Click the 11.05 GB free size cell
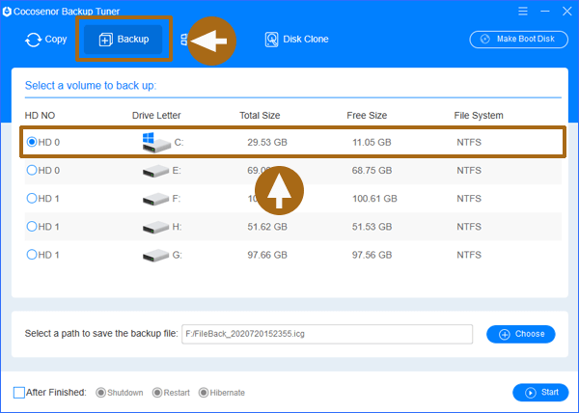This screenshot has width=579, height=413. tap(372, 142)
